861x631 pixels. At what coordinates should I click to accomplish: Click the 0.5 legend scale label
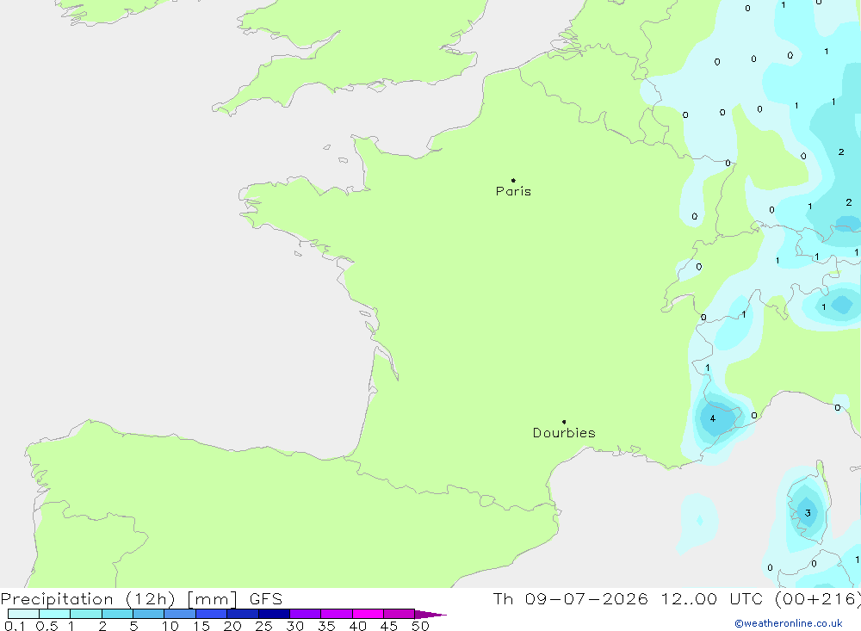(46, 626)
